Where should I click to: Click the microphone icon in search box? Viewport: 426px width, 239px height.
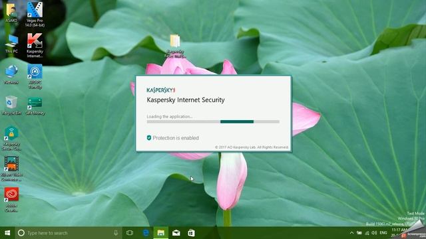[116, 233]
